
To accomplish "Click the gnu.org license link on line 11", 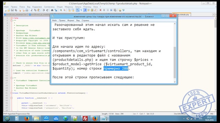I will (x=38, y=43).
